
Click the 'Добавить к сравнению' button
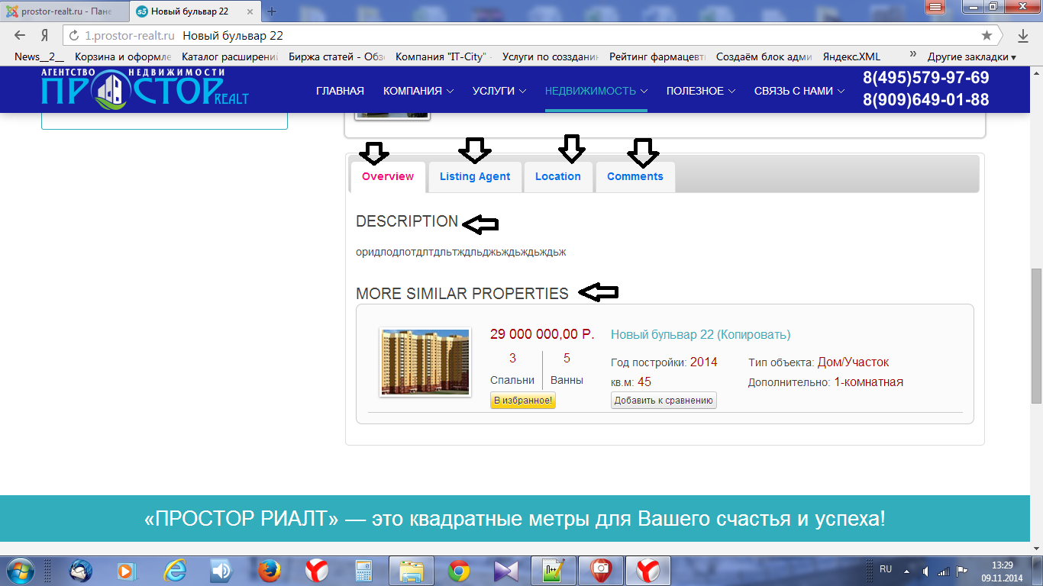coord(664,400)
